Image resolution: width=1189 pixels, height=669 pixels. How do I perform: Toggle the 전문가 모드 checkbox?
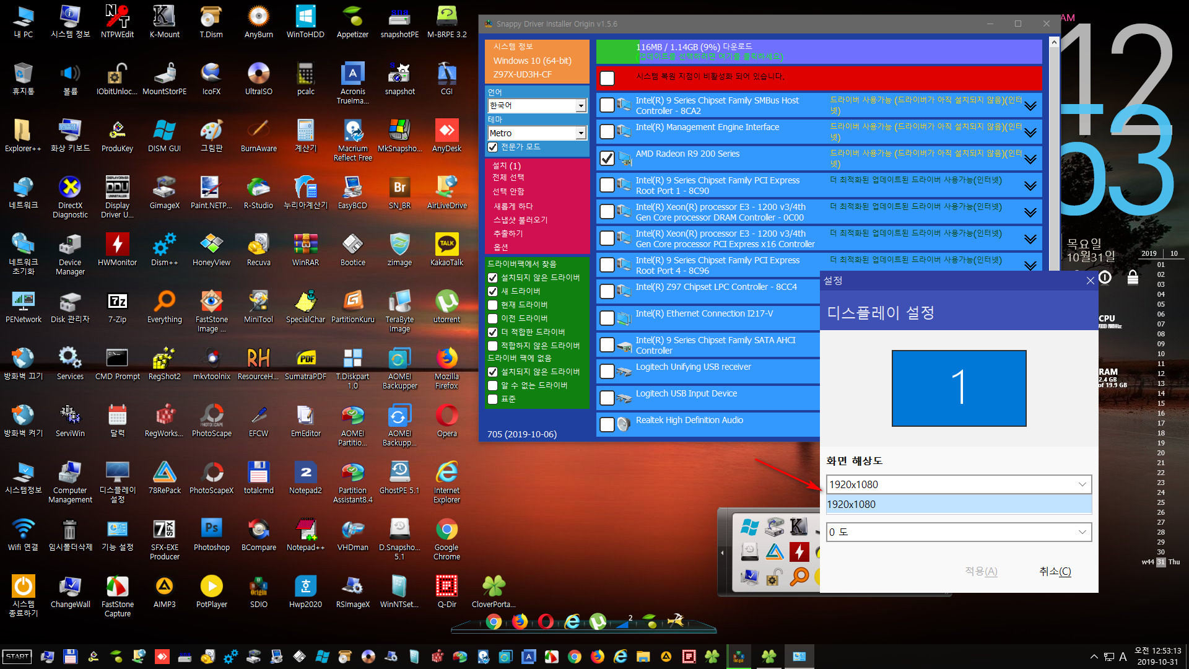[493, 147]
